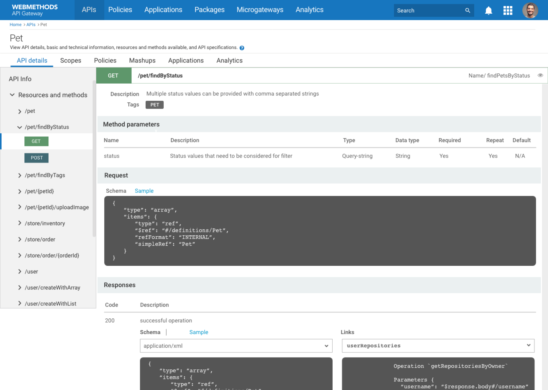Viewport: 548px width, 390px height.
Task: Show the Request Sample view
Action: pos(144,191)
